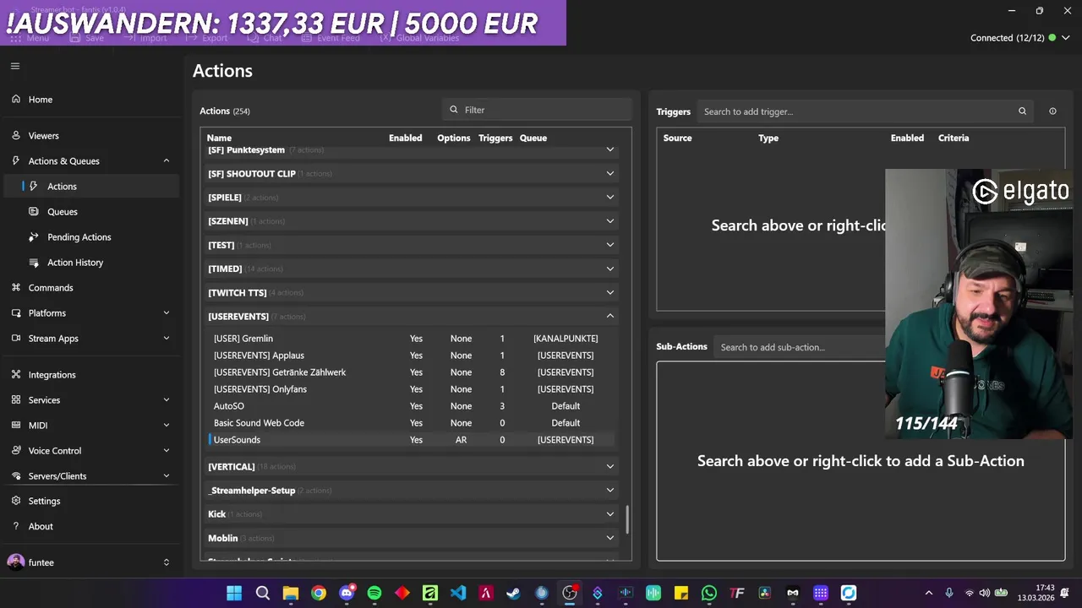Click the Queues icon in sidebar
1082x608 pixels.
34,211
